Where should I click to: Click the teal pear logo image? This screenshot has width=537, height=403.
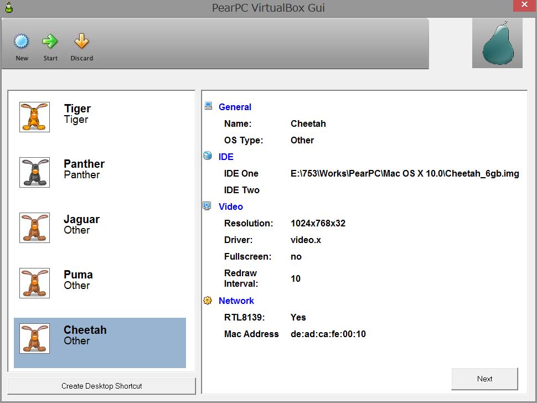click(497, 43)
